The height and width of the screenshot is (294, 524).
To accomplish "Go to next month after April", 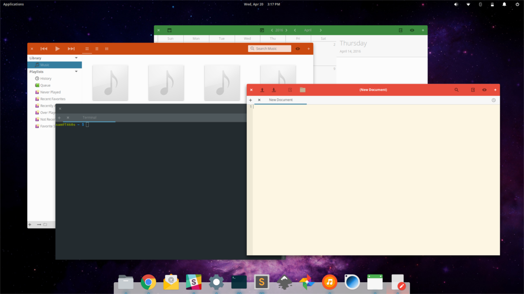I will coord(321,30).
